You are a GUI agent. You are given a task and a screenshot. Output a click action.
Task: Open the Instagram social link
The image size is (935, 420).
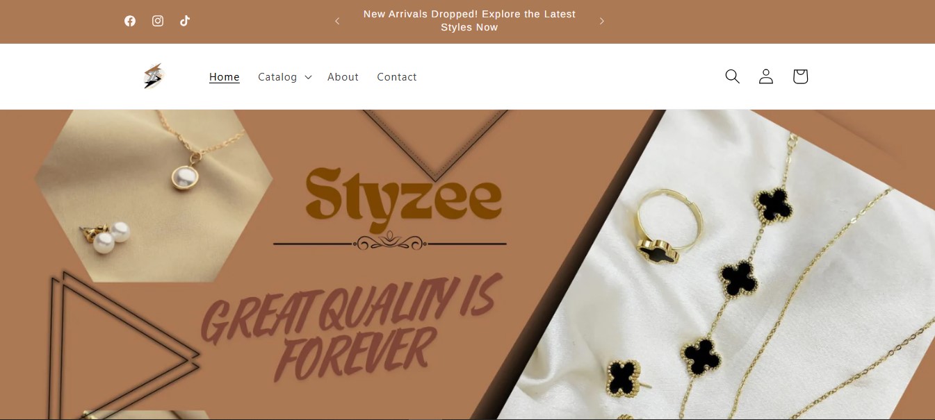click(x=158, y=21)
